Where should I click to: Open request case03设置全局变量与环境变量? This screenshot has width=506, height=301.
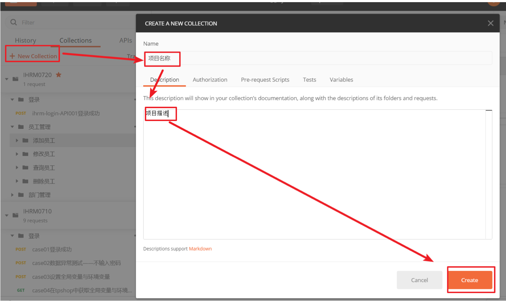click(x=71, y=277)
